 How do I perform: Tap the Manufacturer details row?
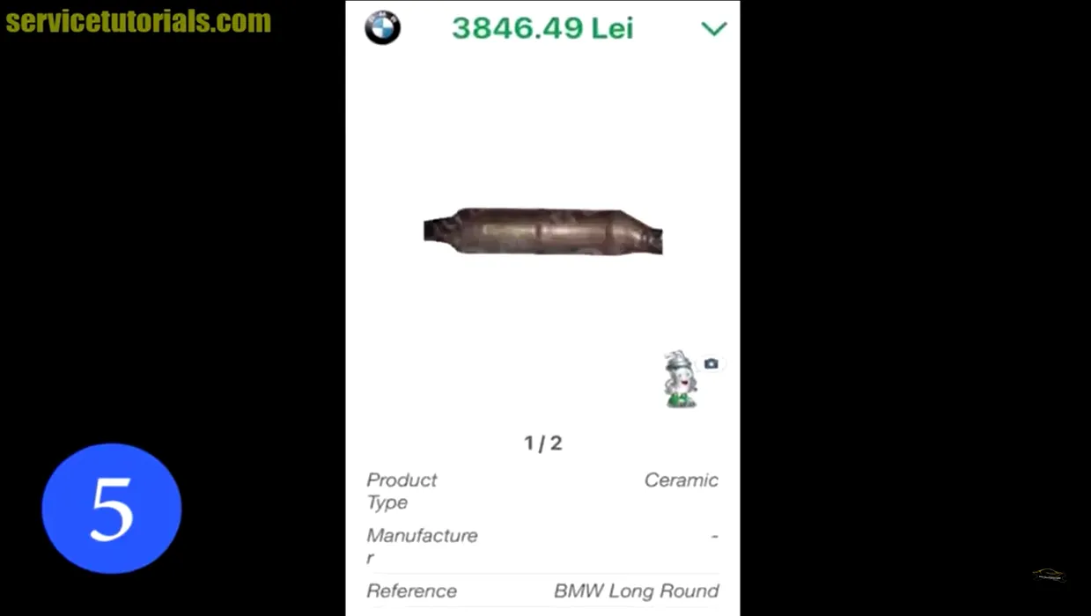pyautogui.click(x=542, y=546)
